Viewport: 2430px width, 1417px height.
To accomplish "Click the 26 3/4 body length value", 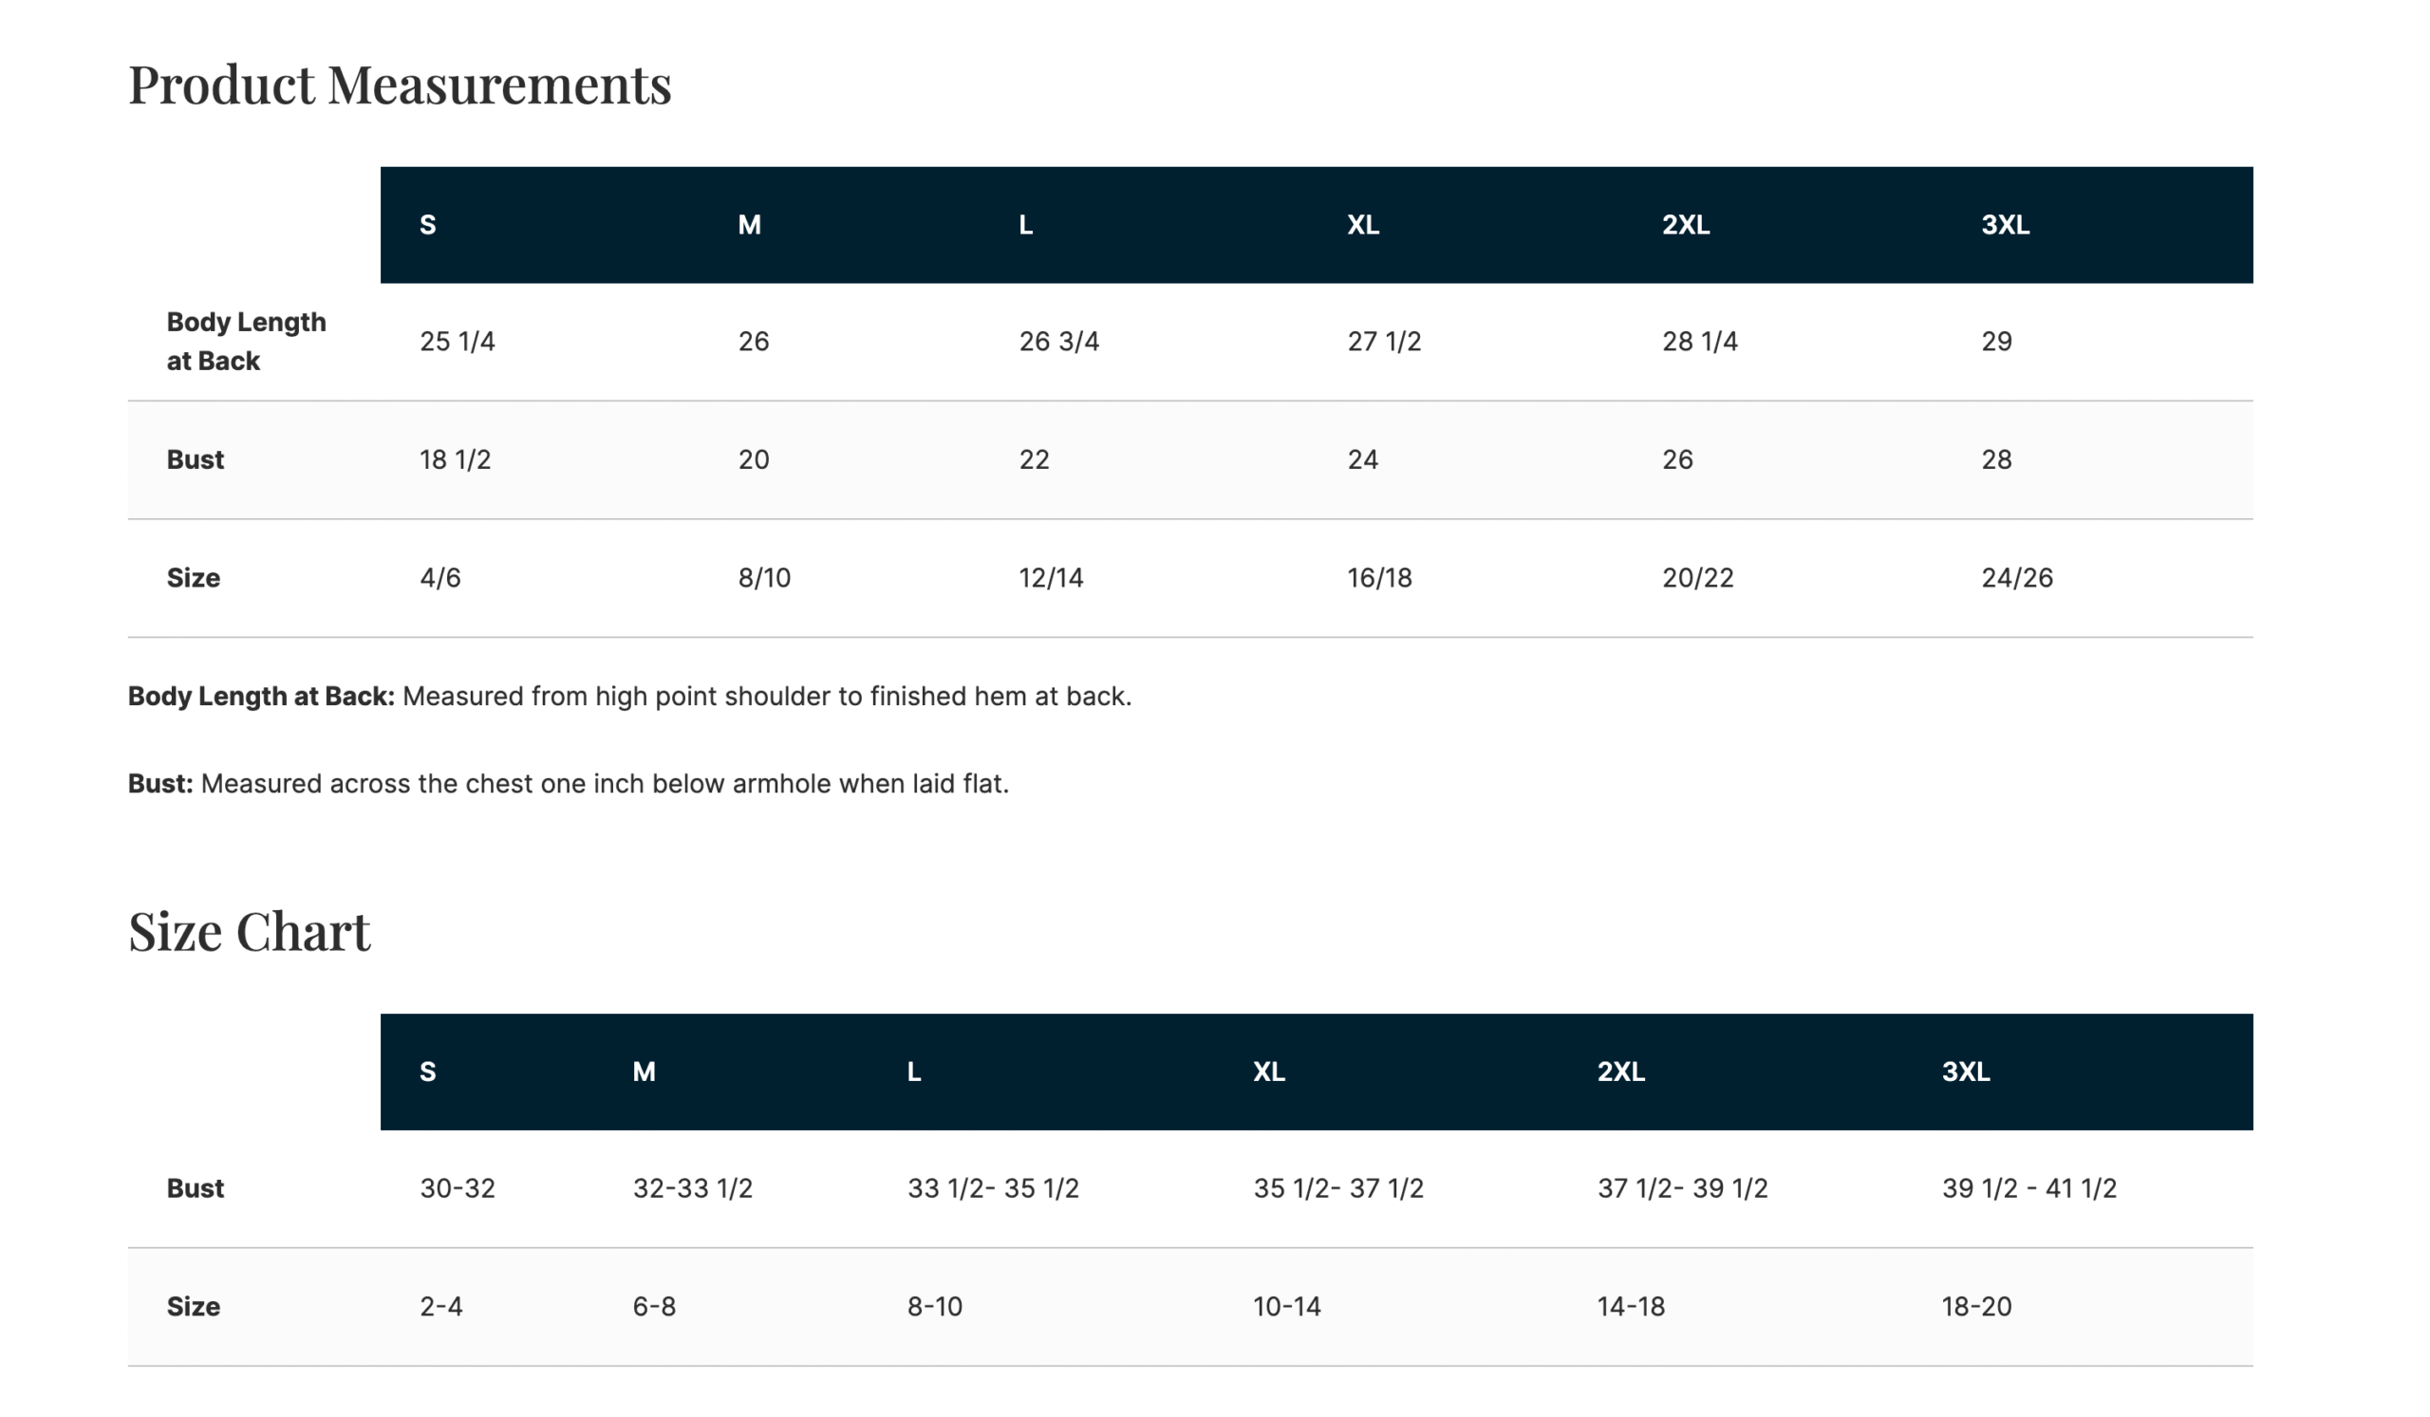I will (1057, 342).
